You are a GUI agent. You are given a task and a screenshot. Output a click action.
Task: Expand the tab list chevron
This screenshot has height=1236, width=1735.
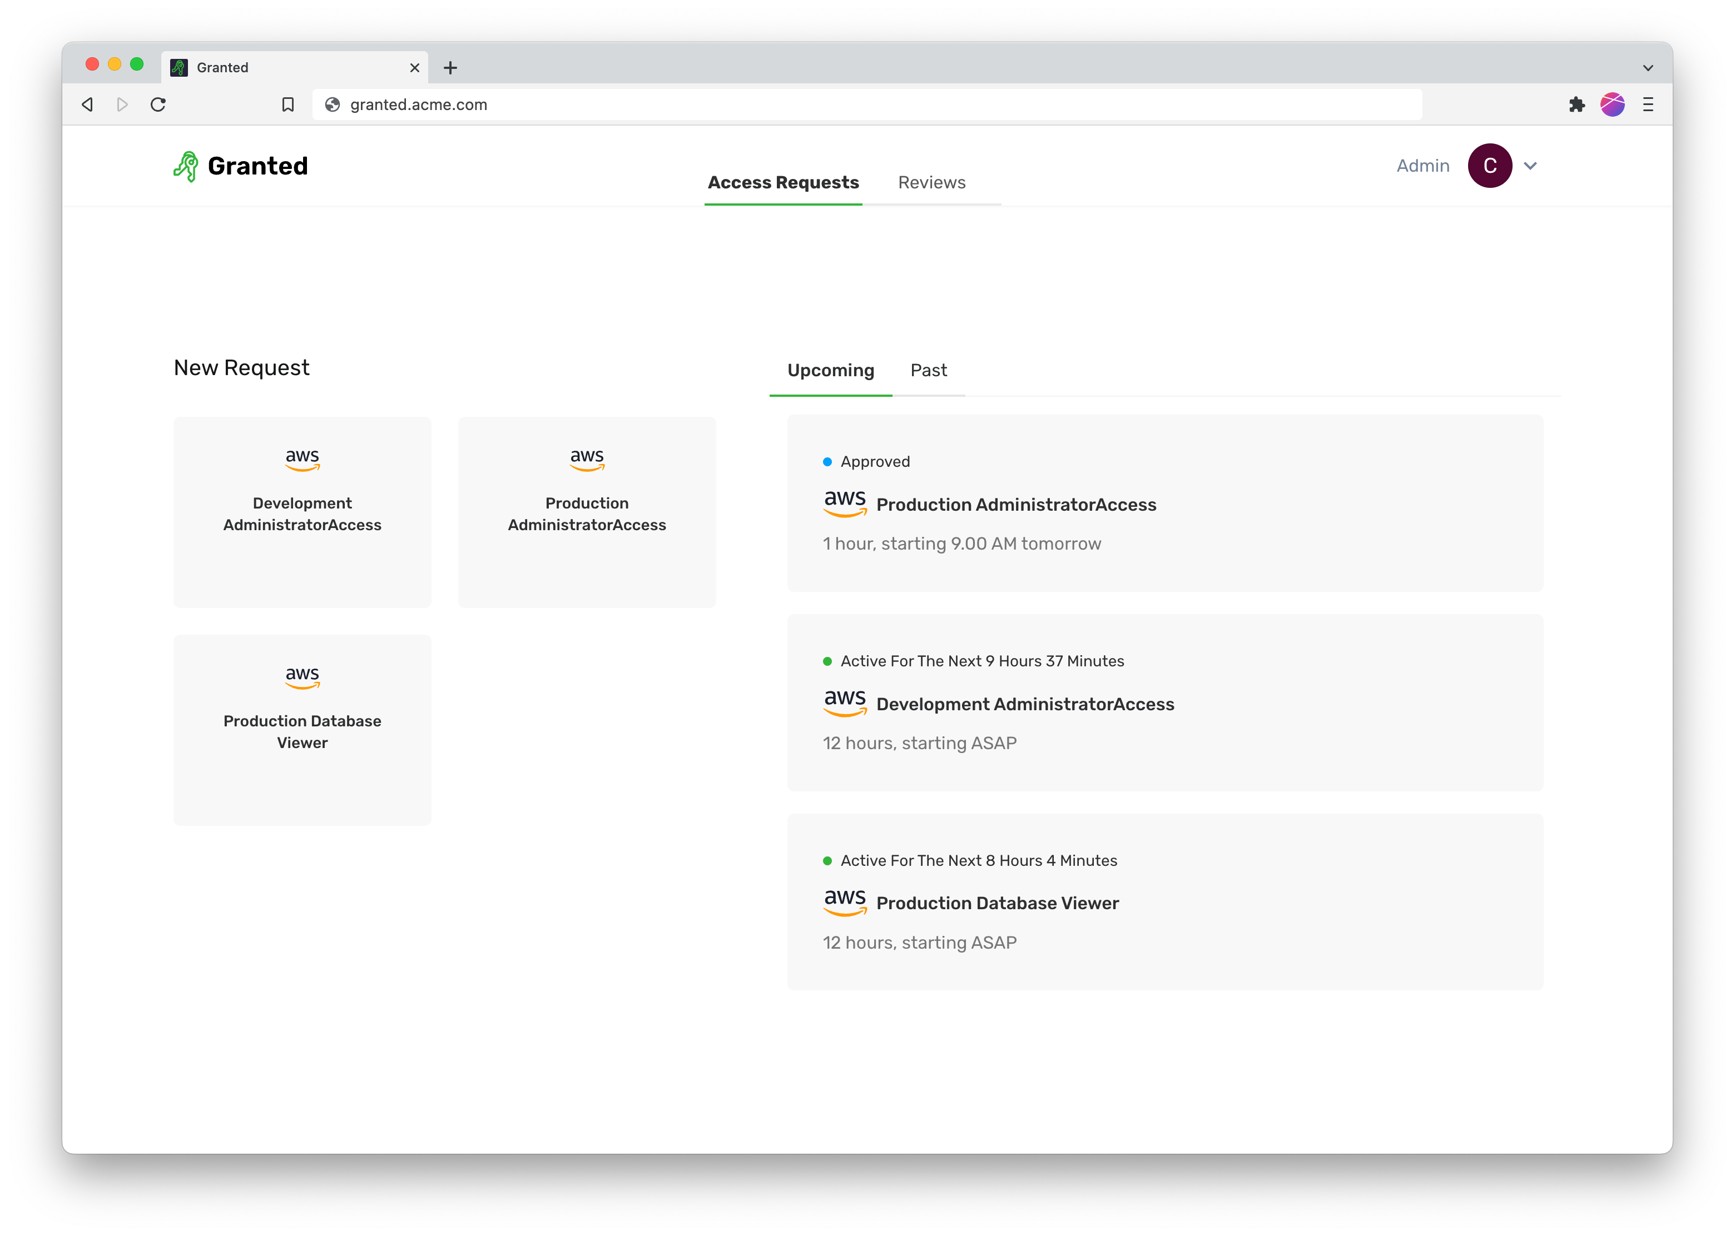(1648, 68)
